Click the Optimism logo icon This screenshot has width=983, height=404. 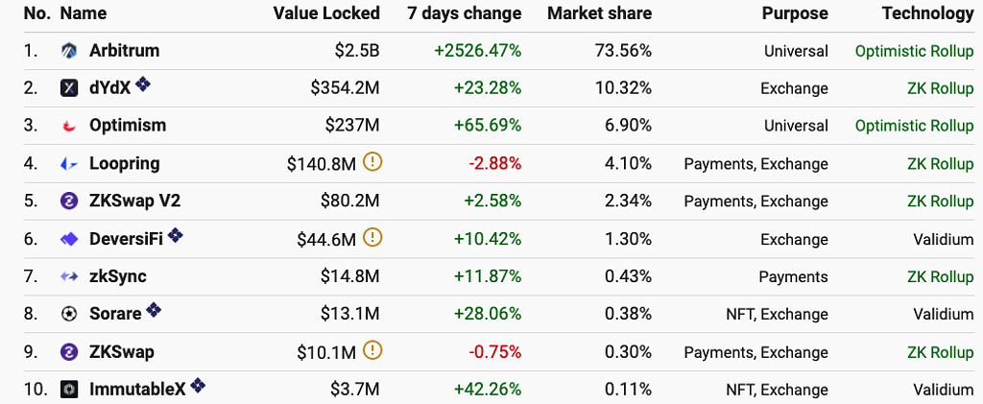[69, 126]
